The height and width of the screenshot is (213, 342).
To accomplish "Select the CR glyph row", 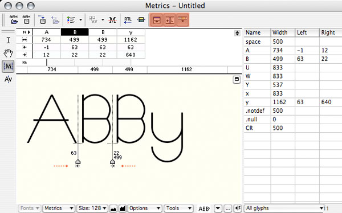I will tap(293, 128).
